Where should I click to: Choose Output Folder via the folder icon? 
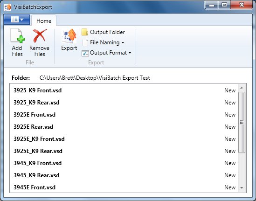click(85, 32)
